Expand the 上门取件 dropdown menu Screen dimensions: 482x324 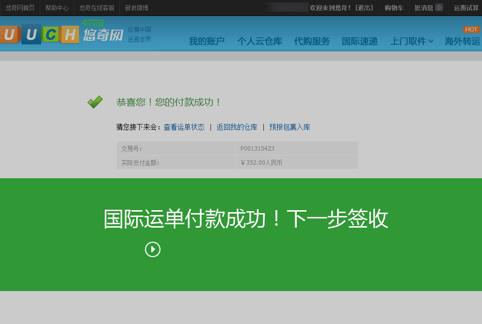(412, 41)
